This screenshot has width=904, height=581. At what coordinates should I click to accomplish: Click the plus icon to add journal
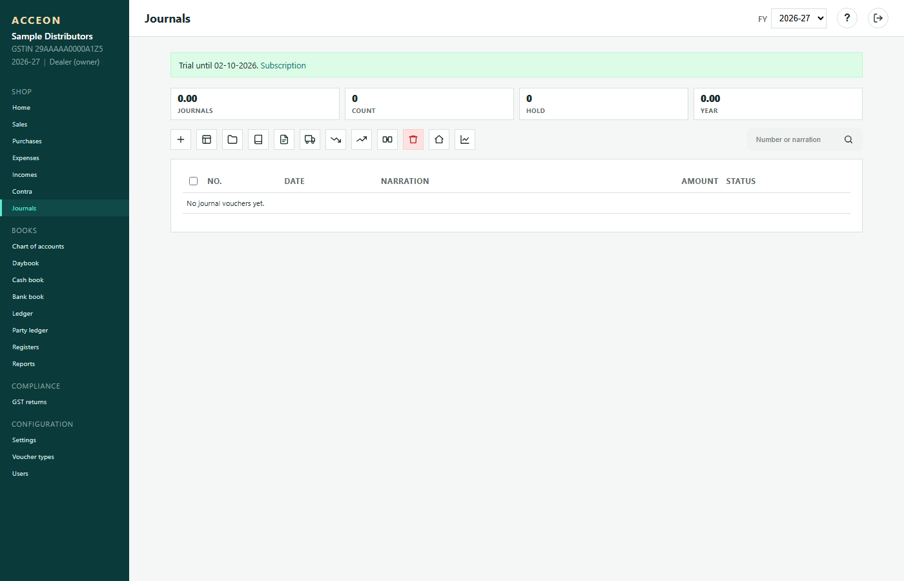click(181, 139)
